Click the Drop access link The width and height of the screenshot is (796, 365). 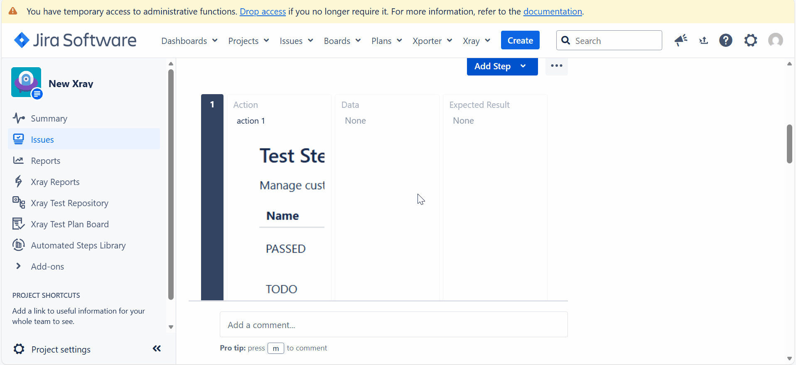[x=263, y=12]
